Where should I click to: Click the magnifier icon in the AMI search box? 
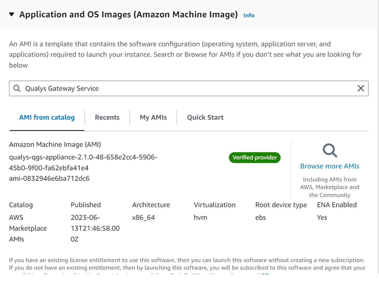point(17,88)
